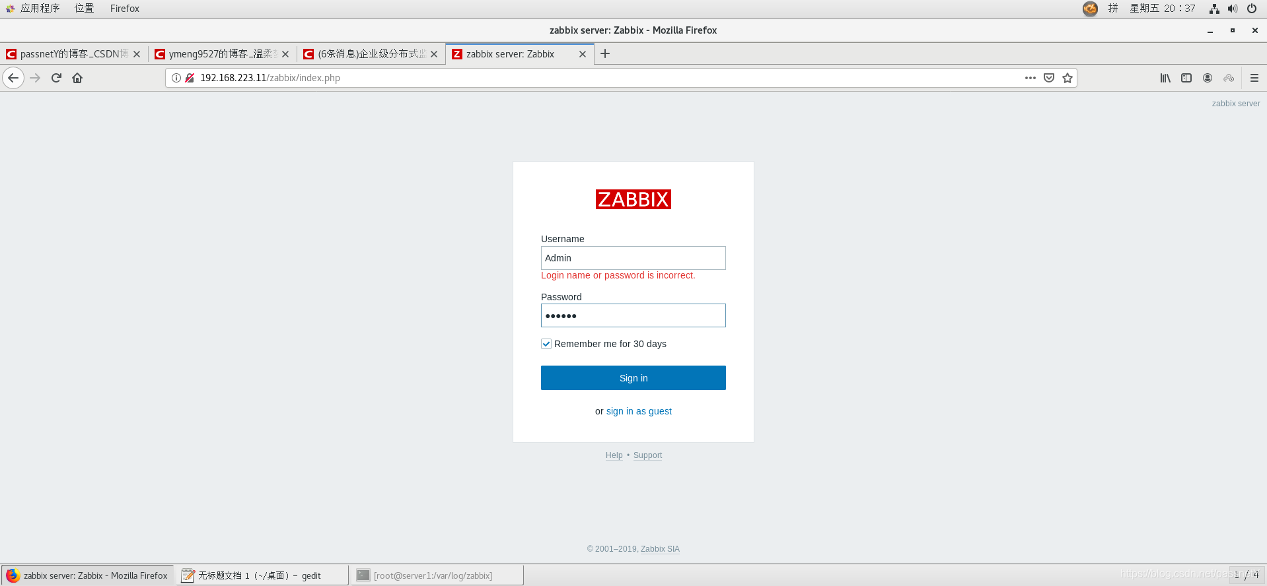Click the forward navigation arrow
Image resolution: width=1267 pixels, height=586 pixels.
(35, 78)
